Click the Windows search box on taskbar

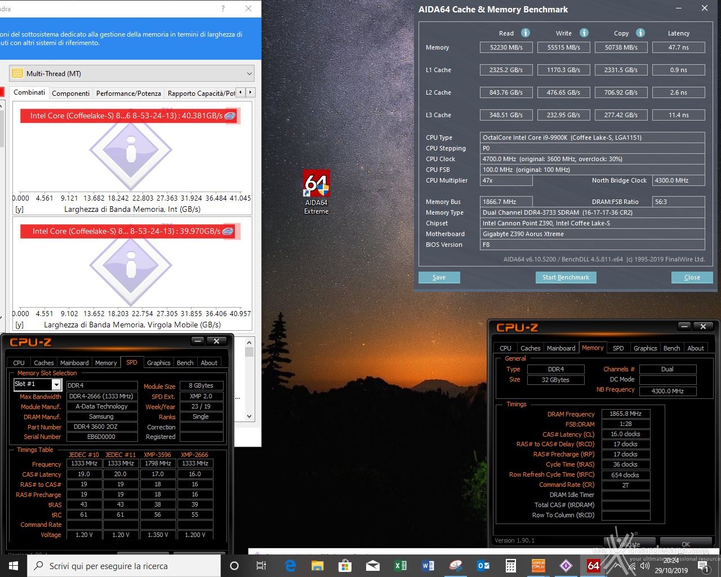point(124,566)
